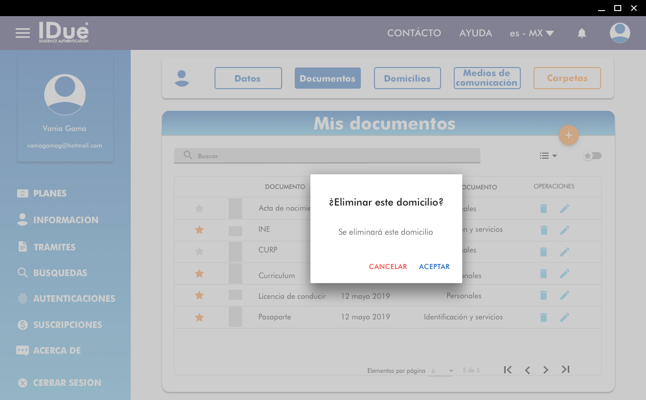The width and height of the screenshot is (646, 400).
Task: Click the notifications bell icon
Action: 581,33
